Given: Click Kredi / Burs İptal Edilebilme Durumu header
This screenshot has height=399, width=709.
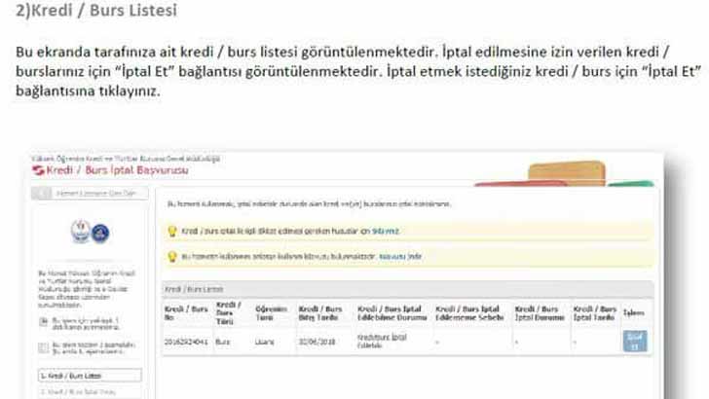Looking at the screenshot, I should click(x=392, y=313).
